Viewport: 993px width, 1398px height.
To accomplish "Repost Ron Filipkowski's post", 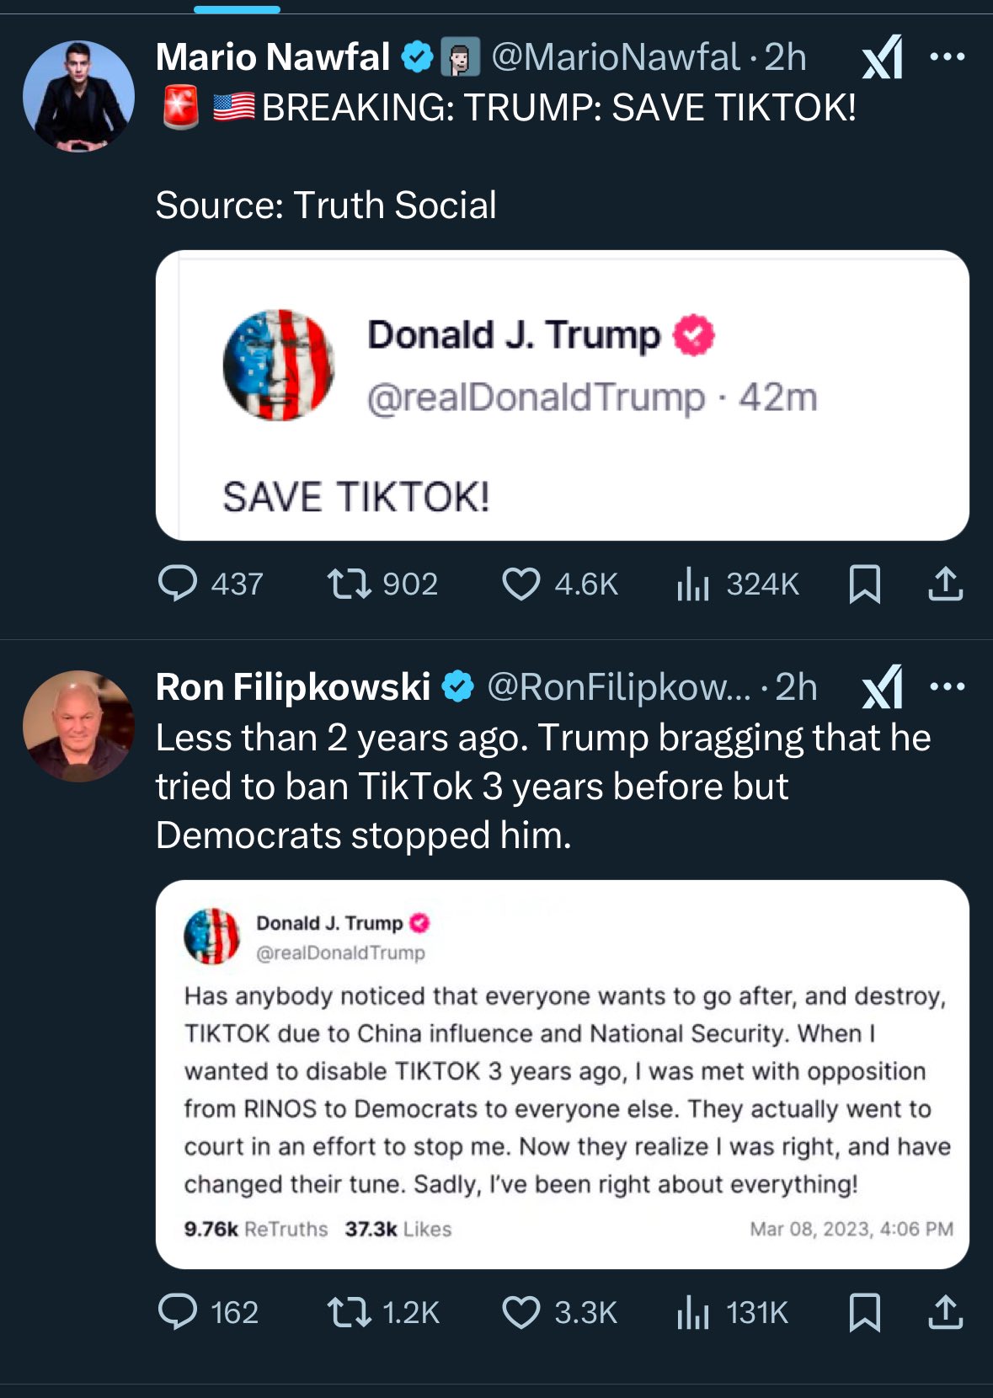I will click(349, 1312).
